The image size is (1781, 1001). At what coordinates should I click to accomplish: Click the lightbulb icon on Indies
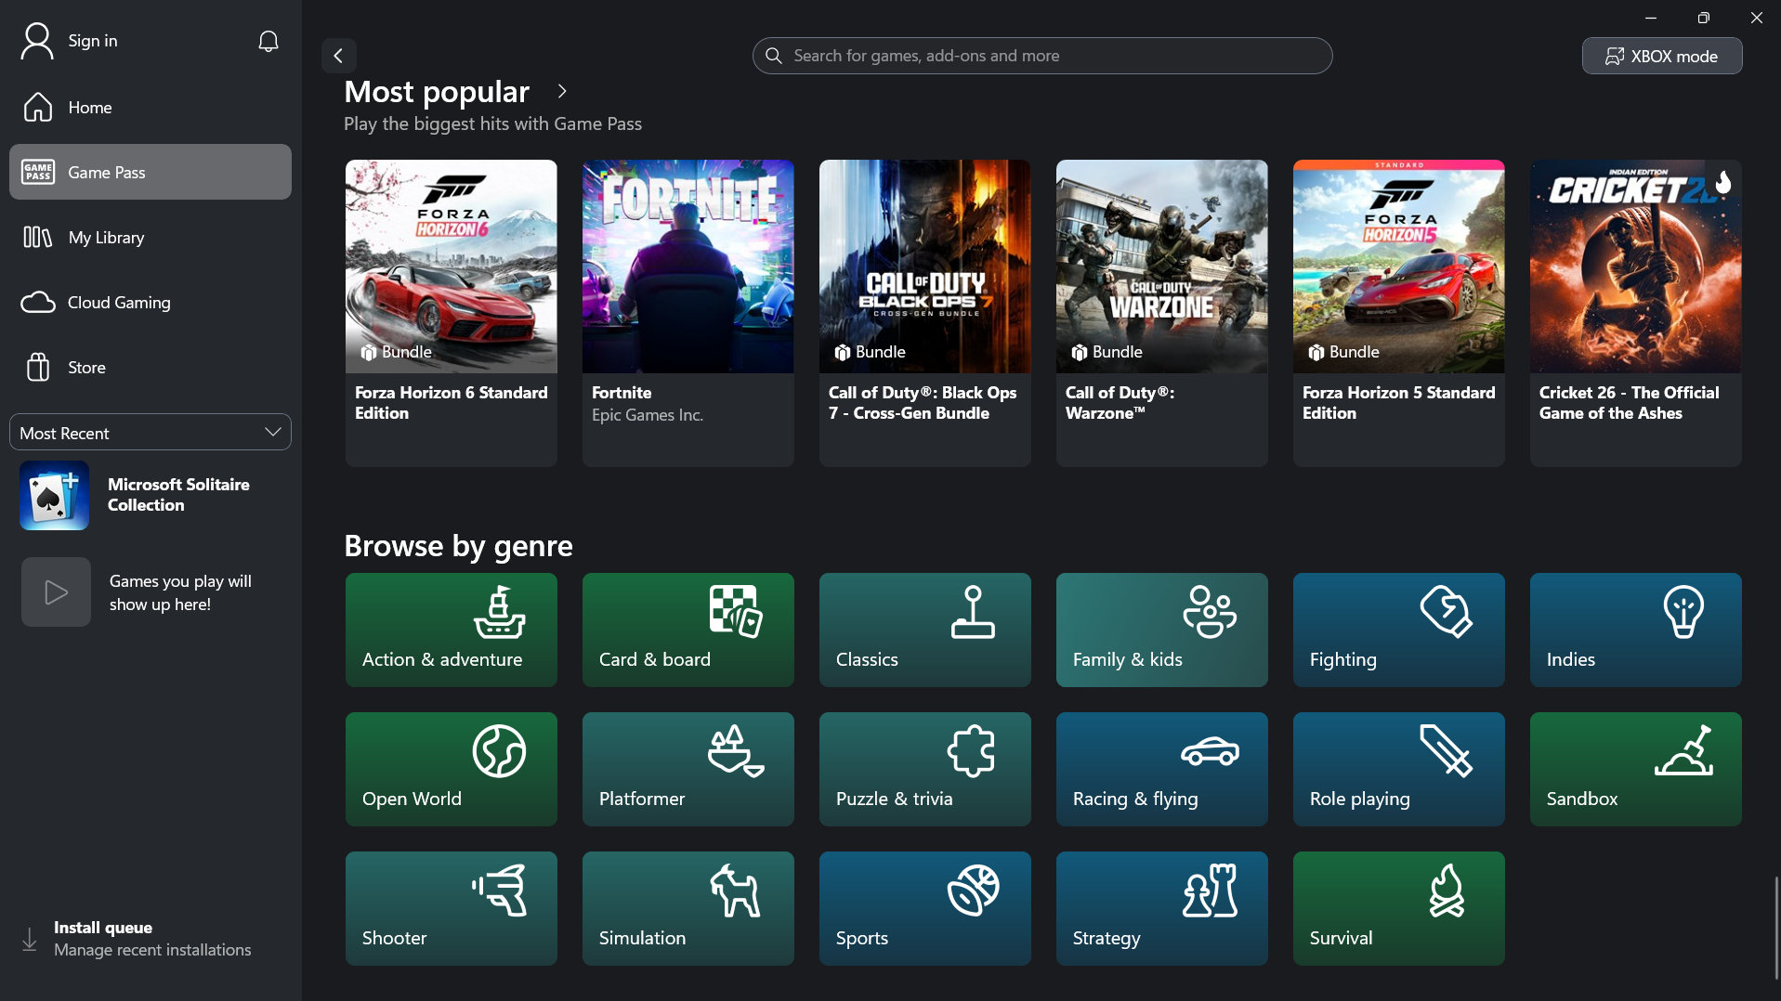coord(1683,612)
